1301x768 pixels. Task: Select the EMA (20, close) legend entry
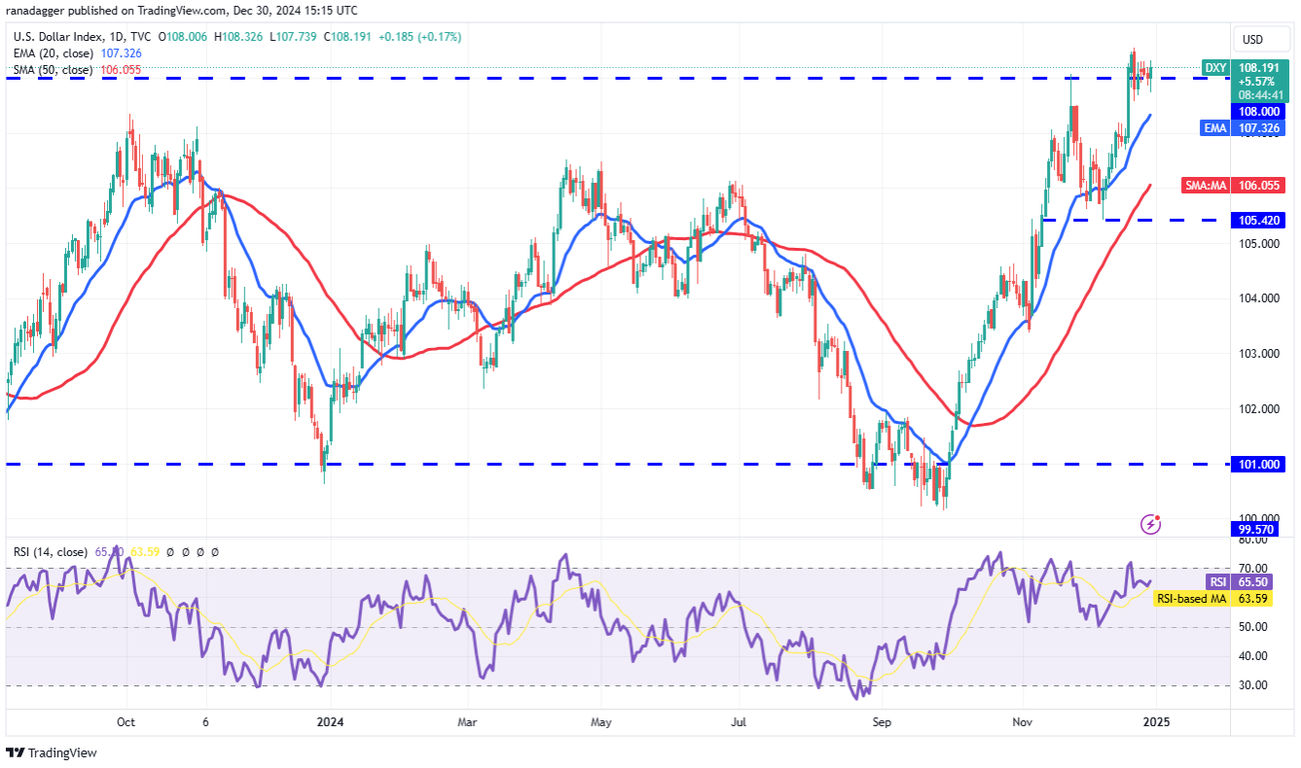tap(53, 53)
